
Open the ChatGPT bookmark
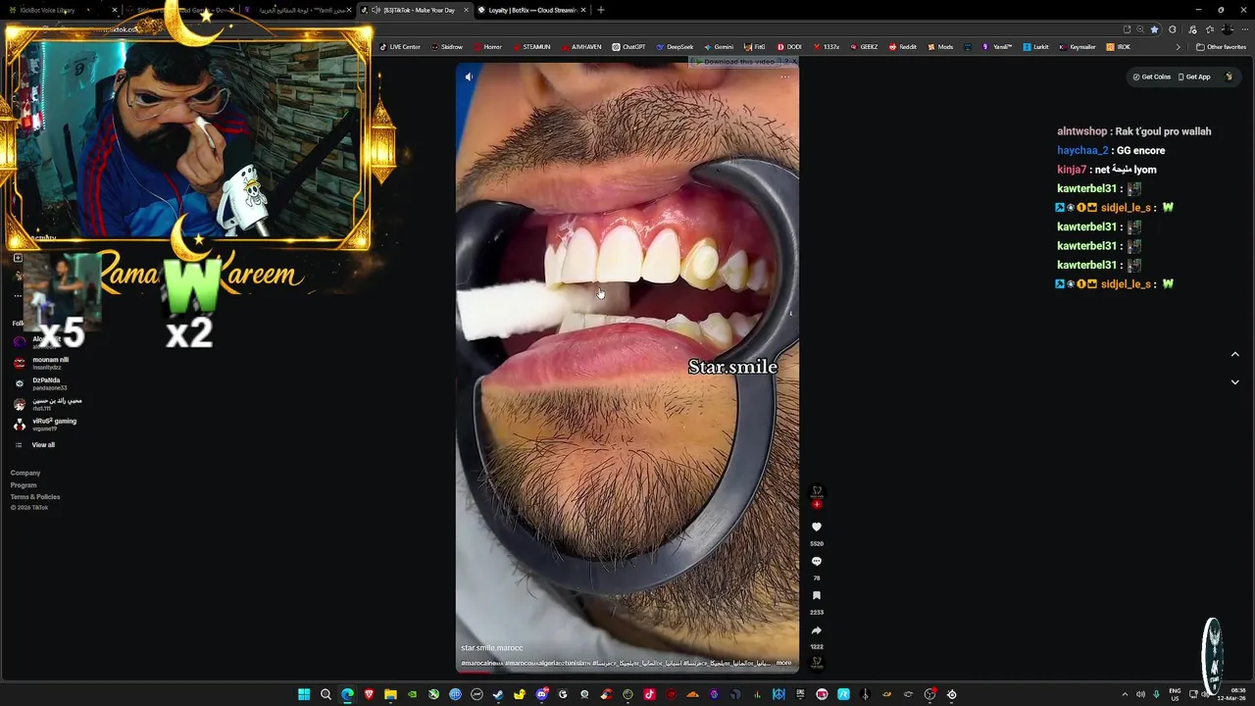pyautogui.click(x=628, y=47)
